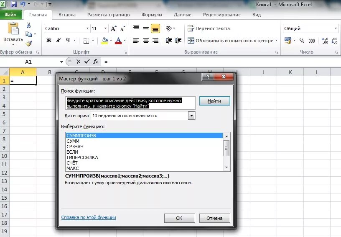
Task: Click Объединить и поместить в центре
Action: [230, 41]
